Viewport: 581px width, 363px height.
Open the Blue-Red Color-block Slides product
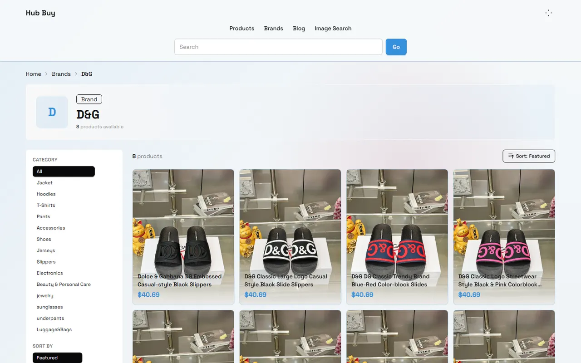[x=397, y=237]
